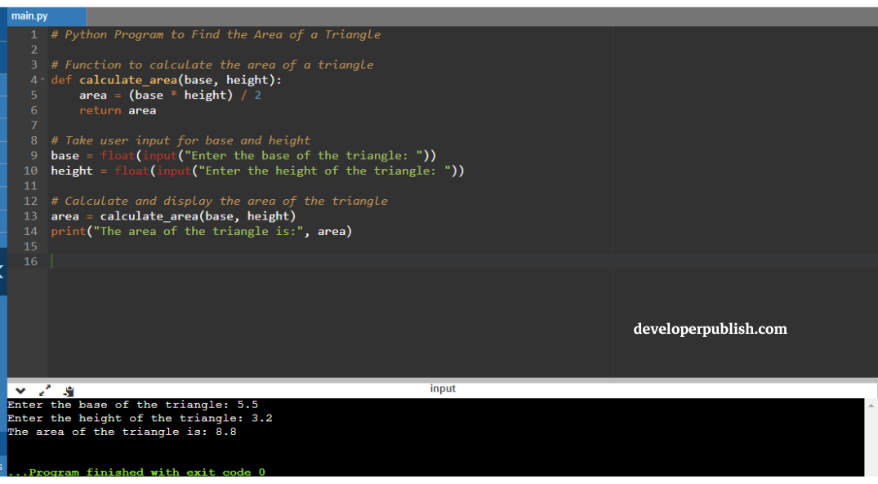Select the input tab on the console bar
This screenshot has height=484, width=878.
coord(443,389)
